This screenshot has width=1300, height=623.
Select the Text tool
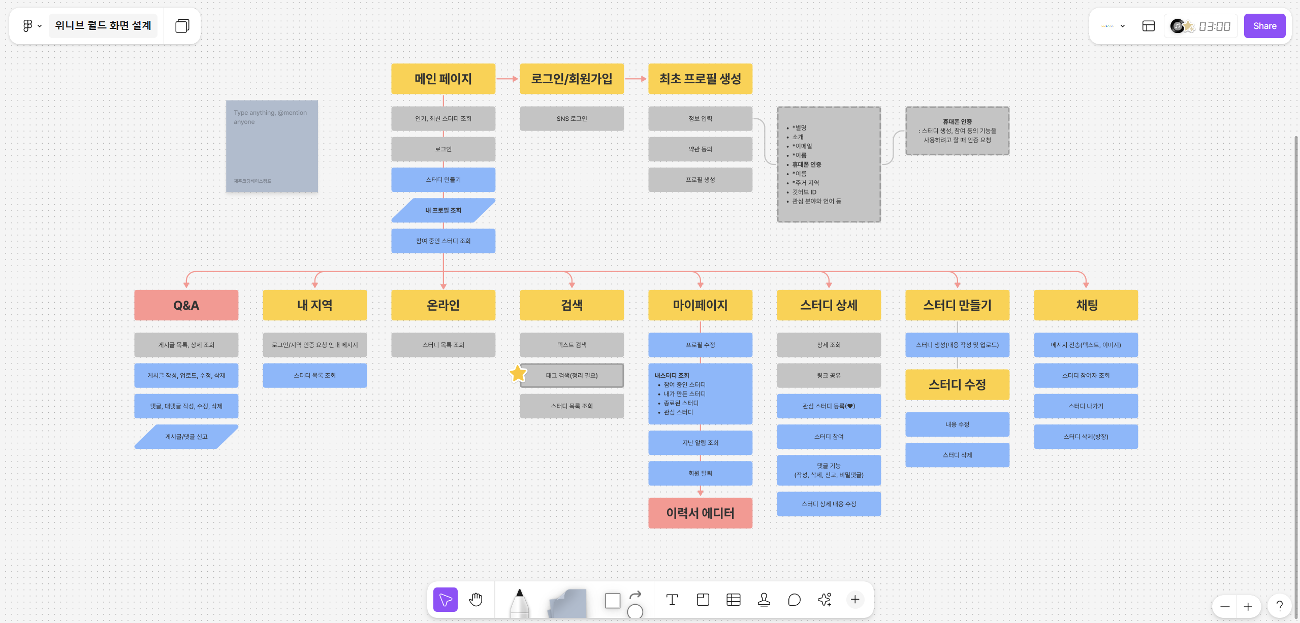point(672,600)
